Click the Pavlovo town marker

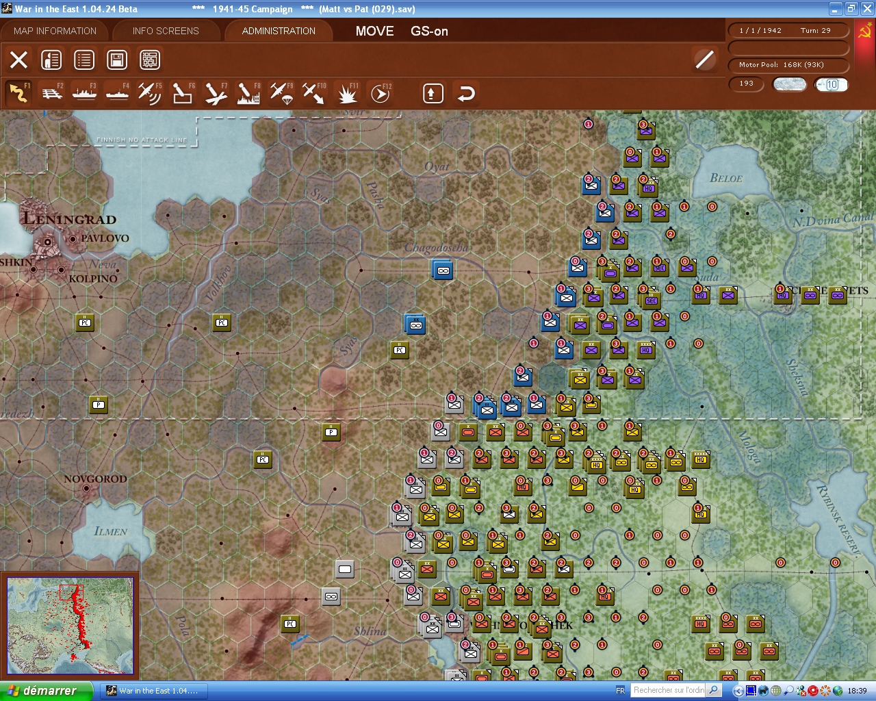[73, 239]
